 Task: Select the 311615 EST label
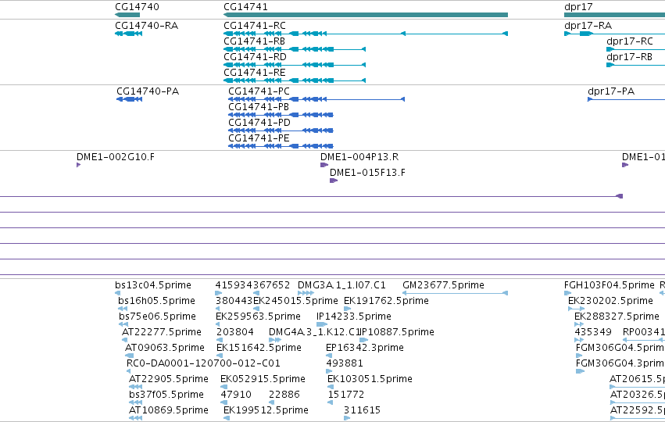[x=362, y=410]
